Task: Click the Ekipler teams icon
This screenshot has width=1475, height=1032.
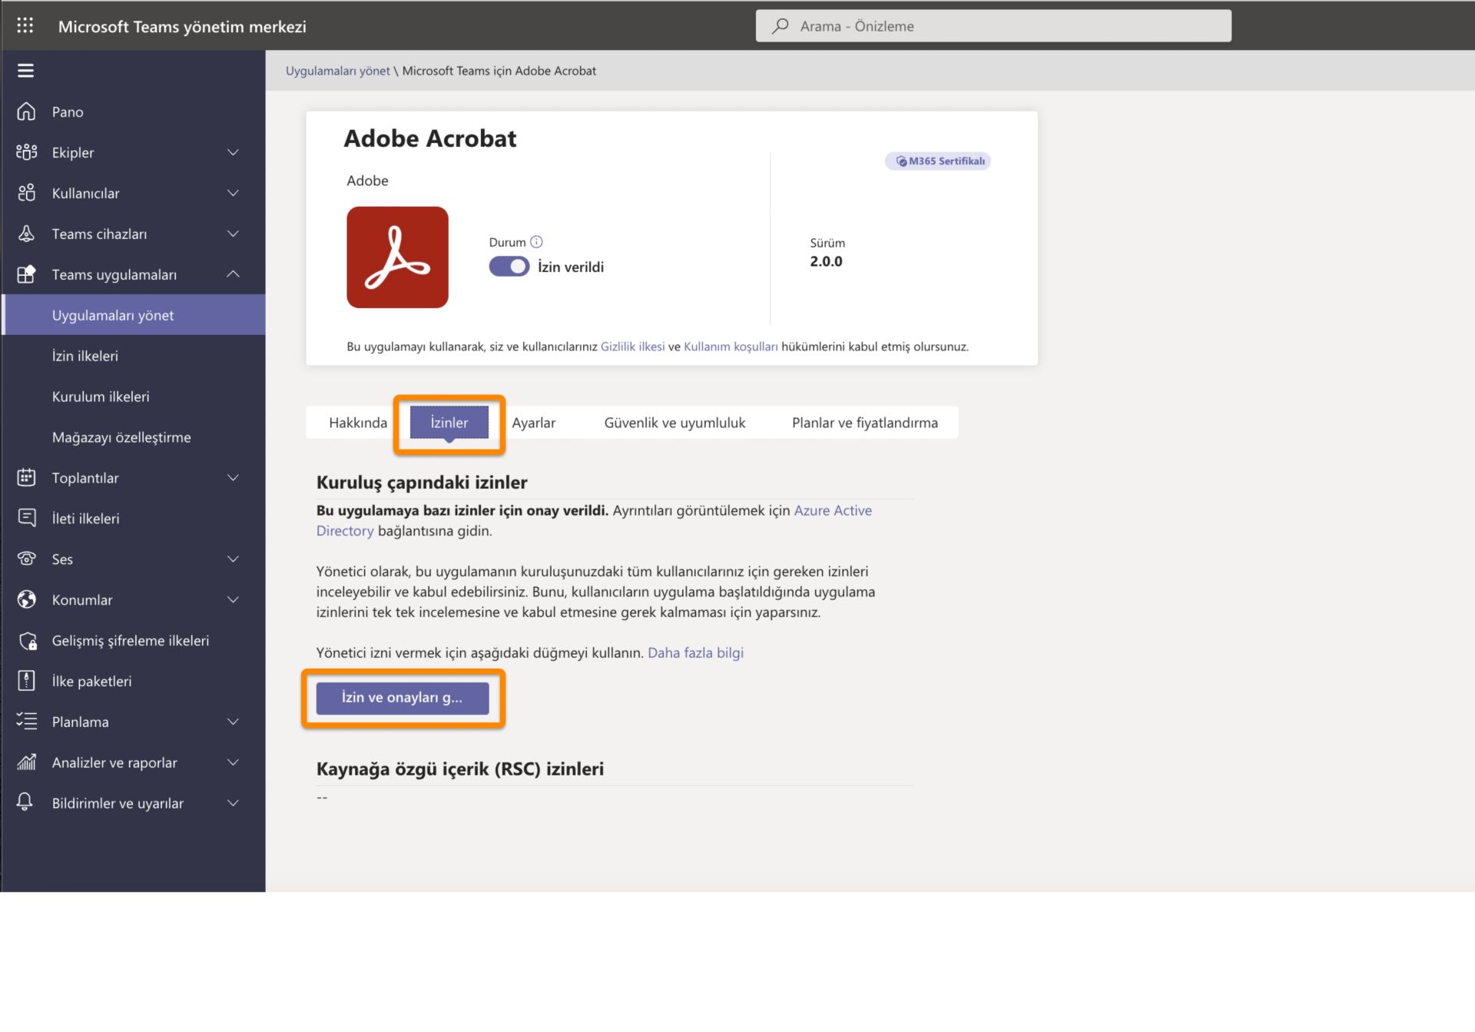Action: coord(26,152)
